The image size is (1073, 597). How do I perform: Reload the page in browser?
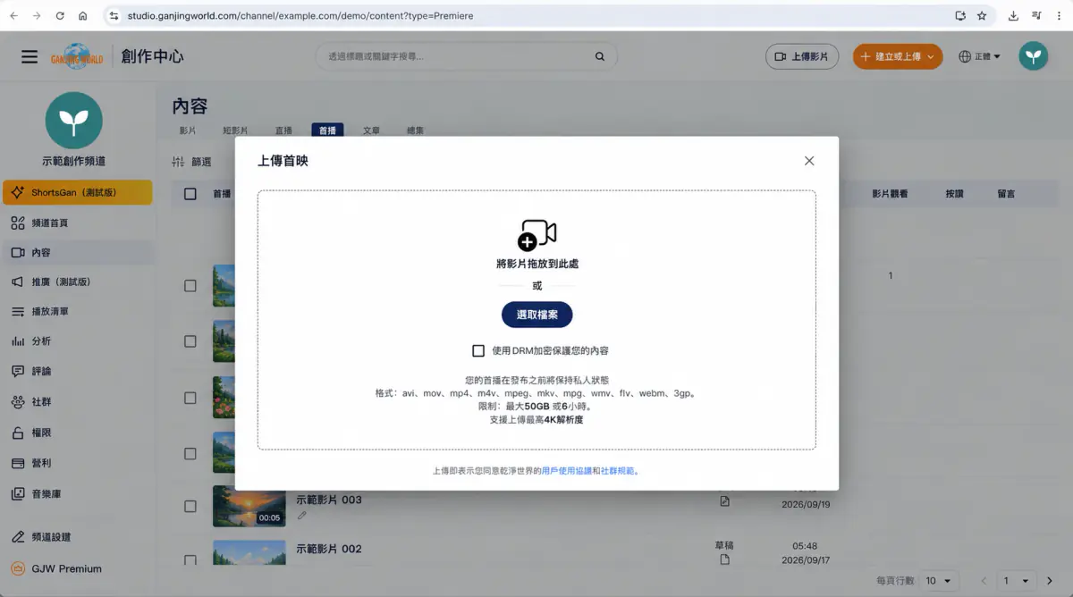click(x=60, y=16)
